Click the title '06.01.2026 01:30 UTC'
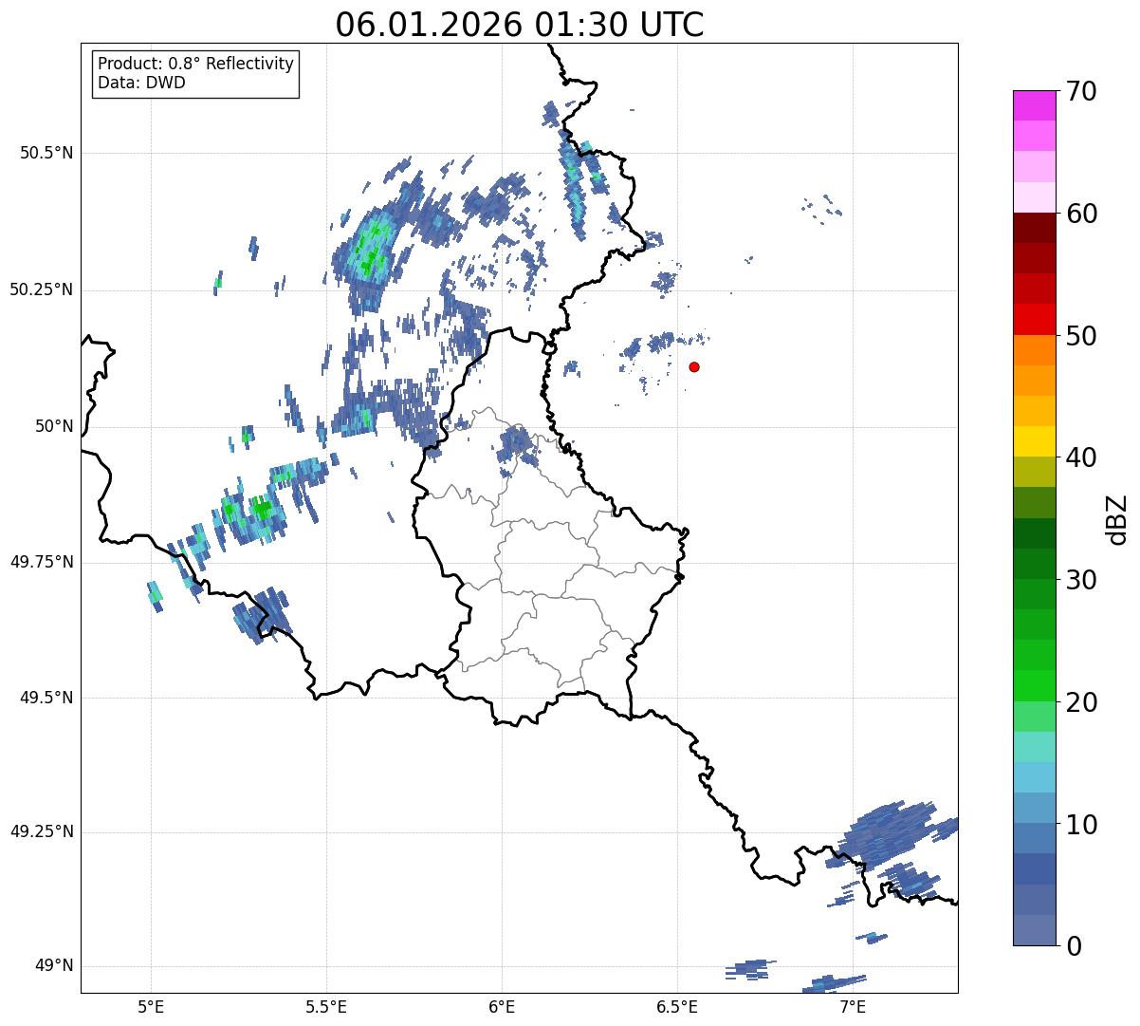The image size is (1140, 1026). pos(520,25)
